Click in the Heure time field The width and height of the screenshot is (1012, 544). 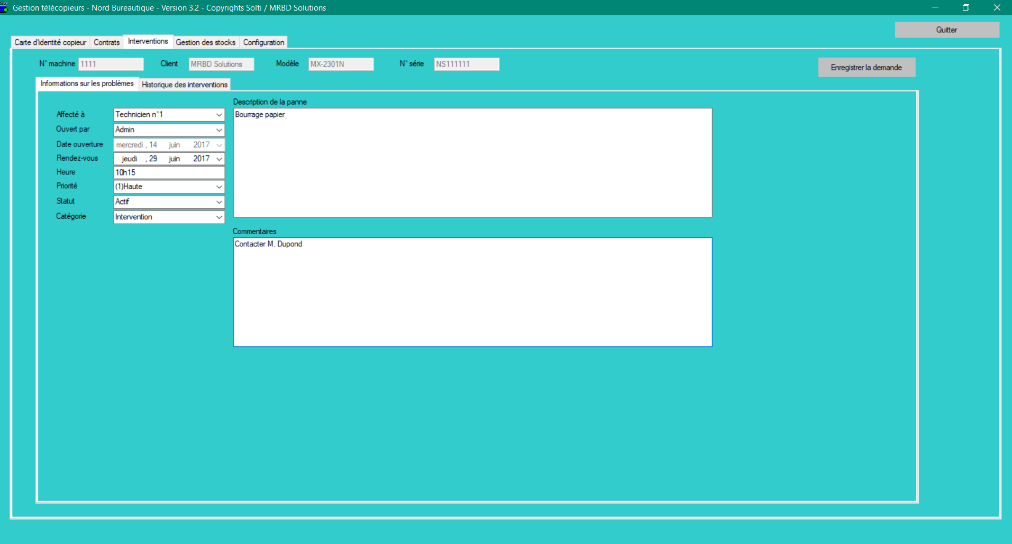coord(169,173)
